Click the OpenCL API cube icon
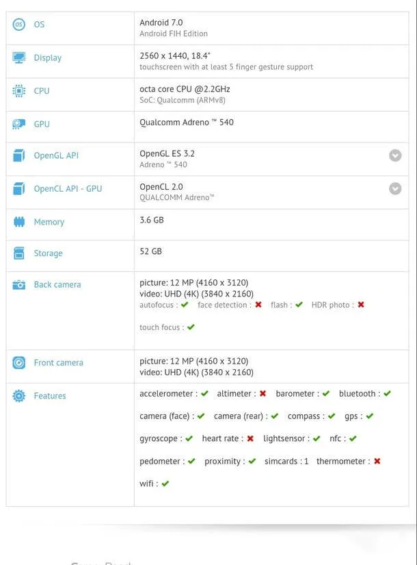The width and height of the screenshot is (417, 565). click(19, 189)
